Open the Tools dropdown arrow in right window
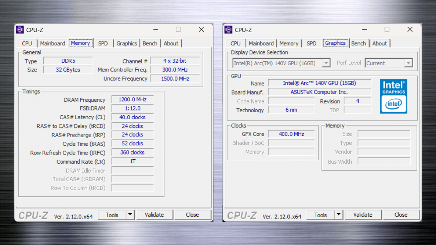The height and width of the screenshot is (245, 436). pos(338,215)
